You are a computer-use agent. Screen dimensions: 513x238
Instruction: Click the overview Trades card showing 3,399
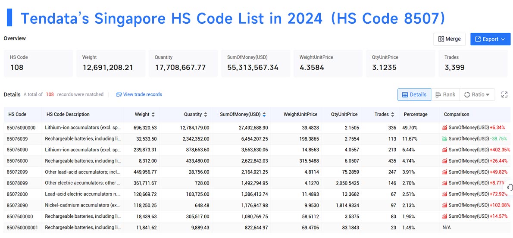pos(473,63)
